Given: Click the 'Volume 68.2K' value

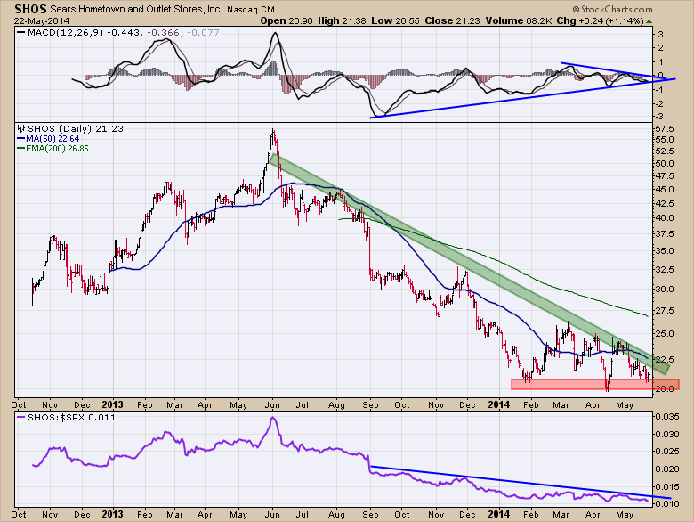Looking at the screenshot, I should click(519, 20).
